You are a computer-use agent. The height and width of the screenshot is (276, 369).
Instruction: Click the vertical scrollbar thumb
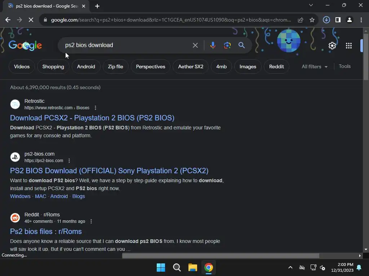click(366, 57)
